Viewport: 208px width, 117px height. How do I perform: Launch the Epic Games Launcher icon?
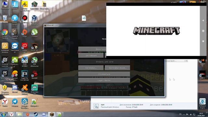coord(5,75)
